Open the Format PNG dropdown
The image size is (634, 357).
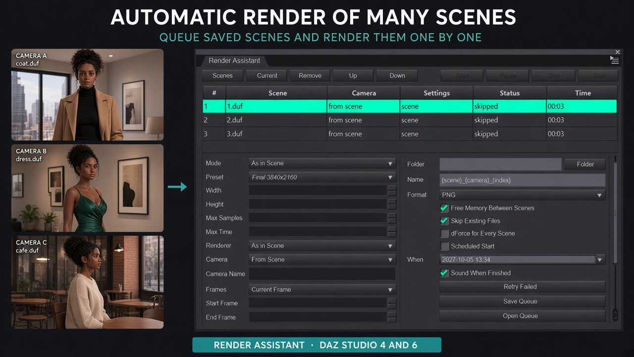(523, 195)
